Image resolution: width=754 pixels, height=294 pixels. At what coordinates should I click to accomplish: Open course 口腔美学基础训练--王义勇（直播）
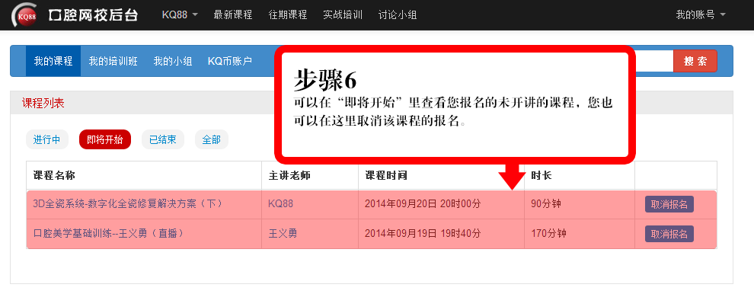point(108,233)
